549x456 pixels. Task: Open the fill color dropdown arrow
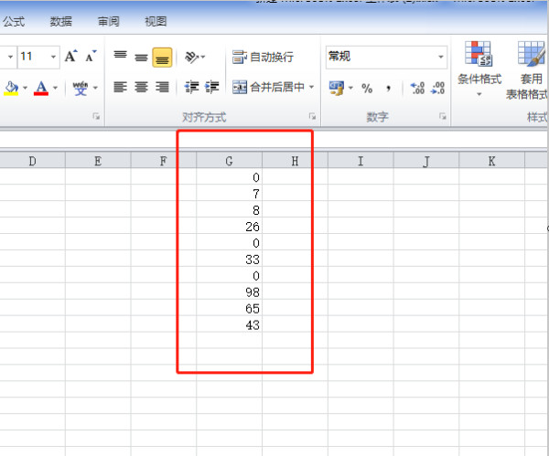click(x=26, y=88)
